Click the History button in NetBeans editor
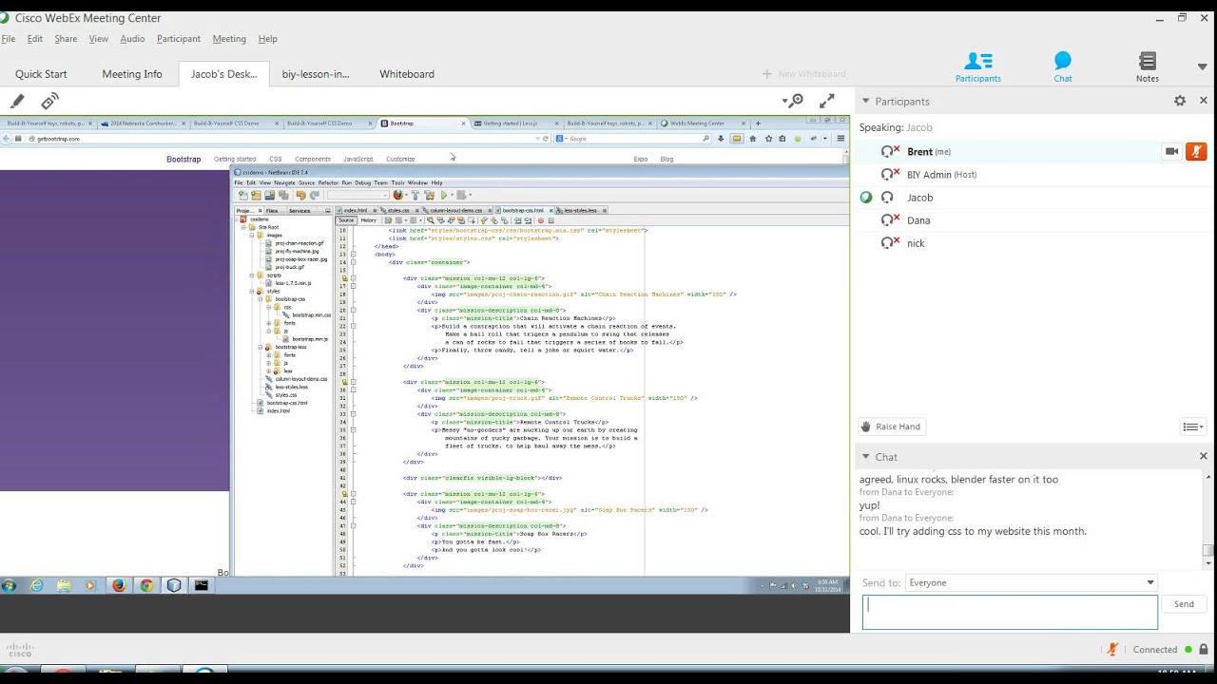1217x684 pixels. [x=368, y=220]
